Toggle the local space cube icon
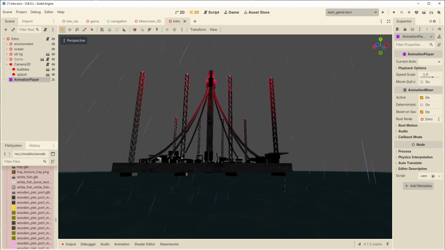 coord(134,29)
